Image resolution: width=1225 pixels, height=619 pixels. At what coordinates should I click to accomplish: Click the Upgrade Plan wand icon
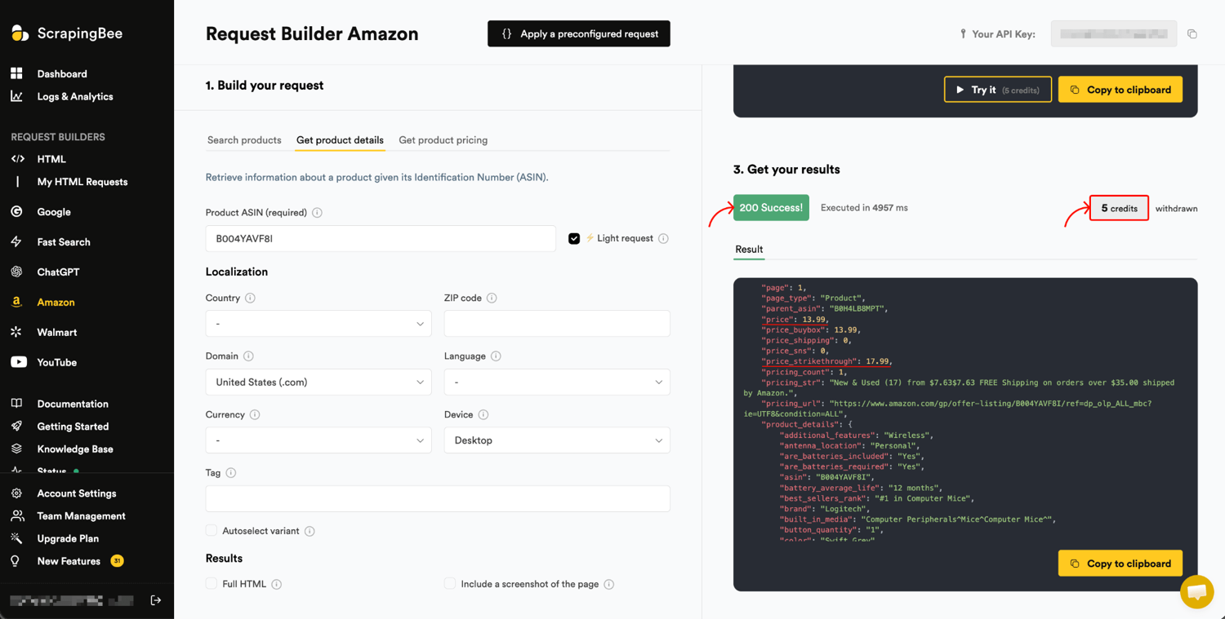(x=16, y=538)
